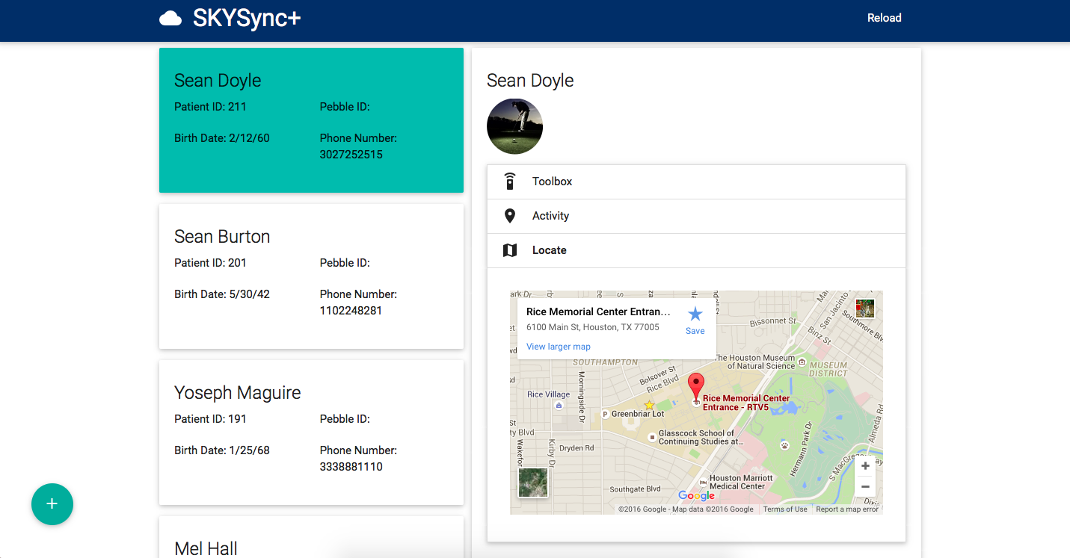Select the Sean Doyle patient card
Viewport: 1070px width, 558px height.
pos(311,120)
